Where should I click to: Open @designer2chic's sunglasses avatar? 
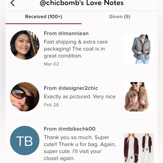pyautogui.click(x=25, y=97)
